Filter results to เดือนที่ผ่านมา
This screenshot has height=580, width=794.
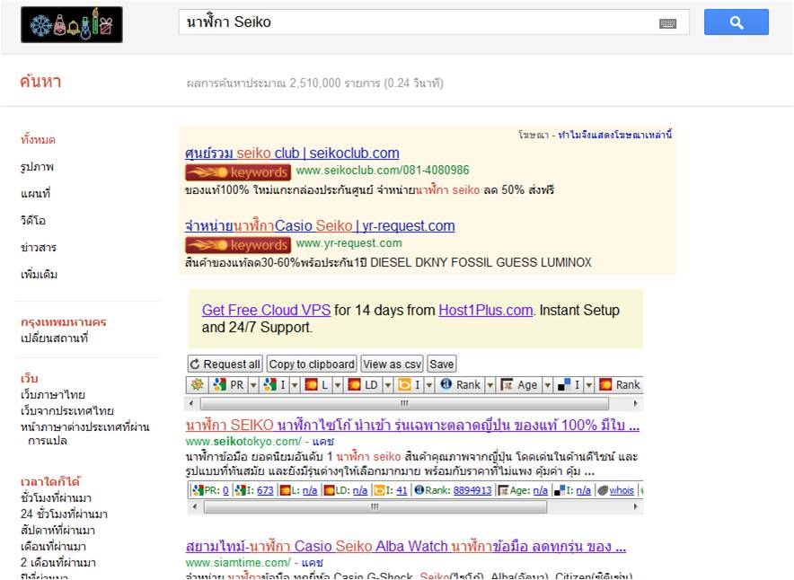tap(53, 547)
